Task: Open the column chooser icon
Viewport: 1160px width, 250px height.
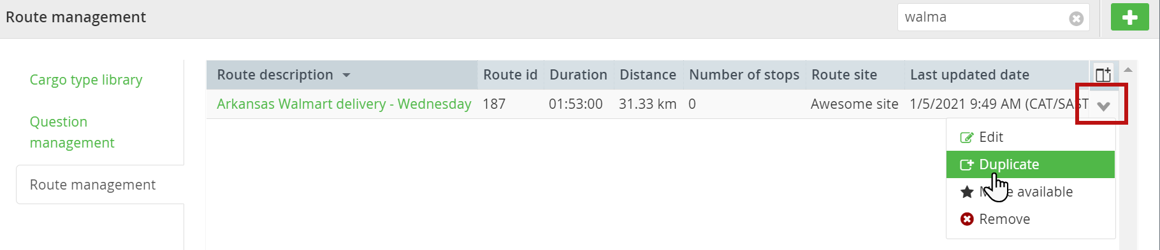Action: click(1103, 74)
